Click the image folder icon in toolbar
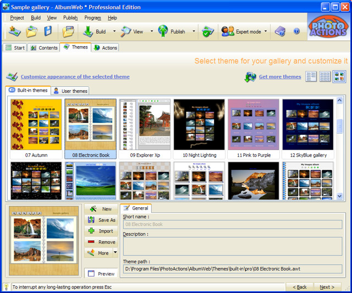Viewport: 352px width, 293px height. 68,31
